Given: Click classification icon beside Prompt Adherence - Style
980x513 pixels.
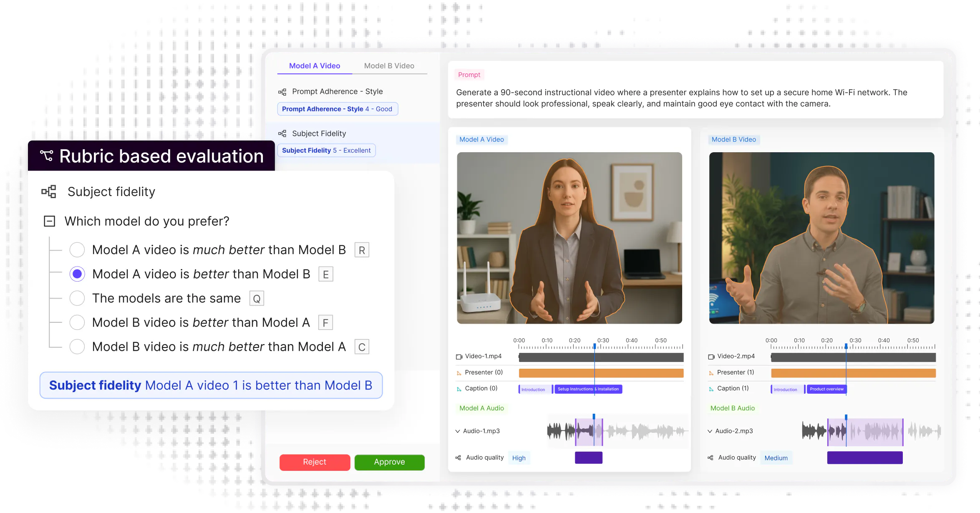Looking at the screenshot, I should tap(282, 92).
